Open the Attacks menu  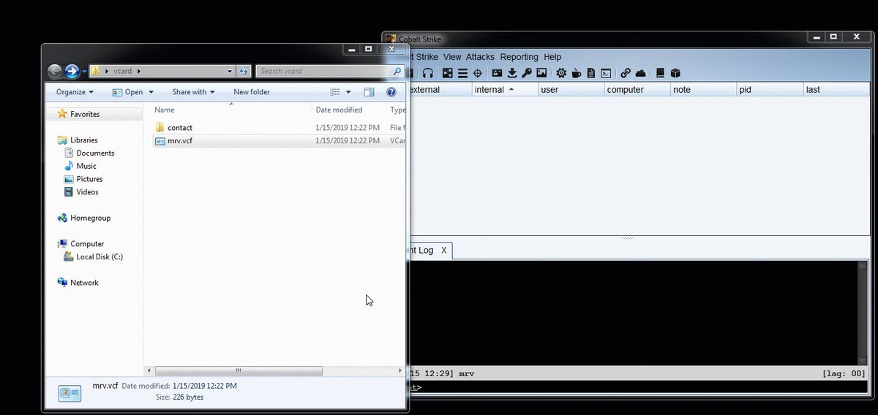[480, 57]
